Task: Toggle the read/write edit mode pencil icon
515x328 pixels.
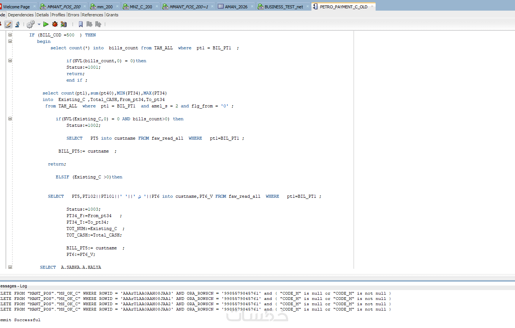Action: (x=8, y=24)
